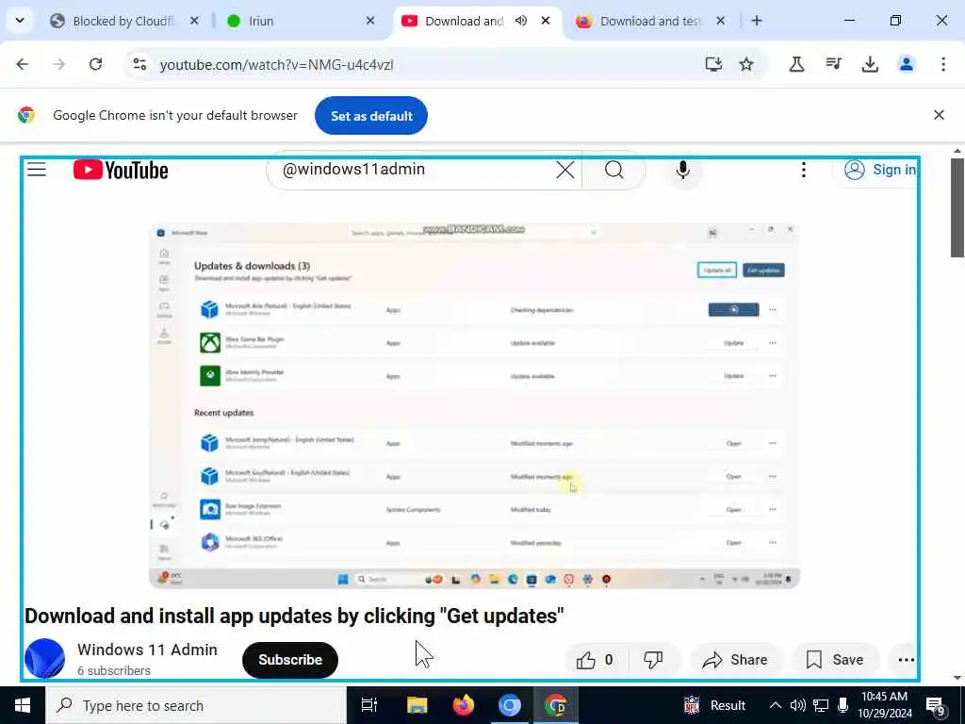965x724 pixels.
Task: Open Chrome three-dot menu
Action: click(942, 64)
